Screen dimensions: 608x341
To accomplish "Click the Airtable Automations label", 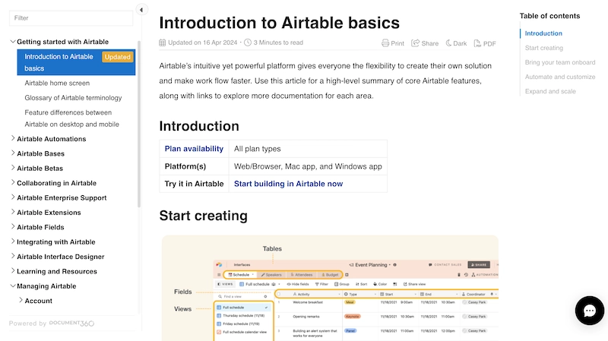I will click(51, 139).
